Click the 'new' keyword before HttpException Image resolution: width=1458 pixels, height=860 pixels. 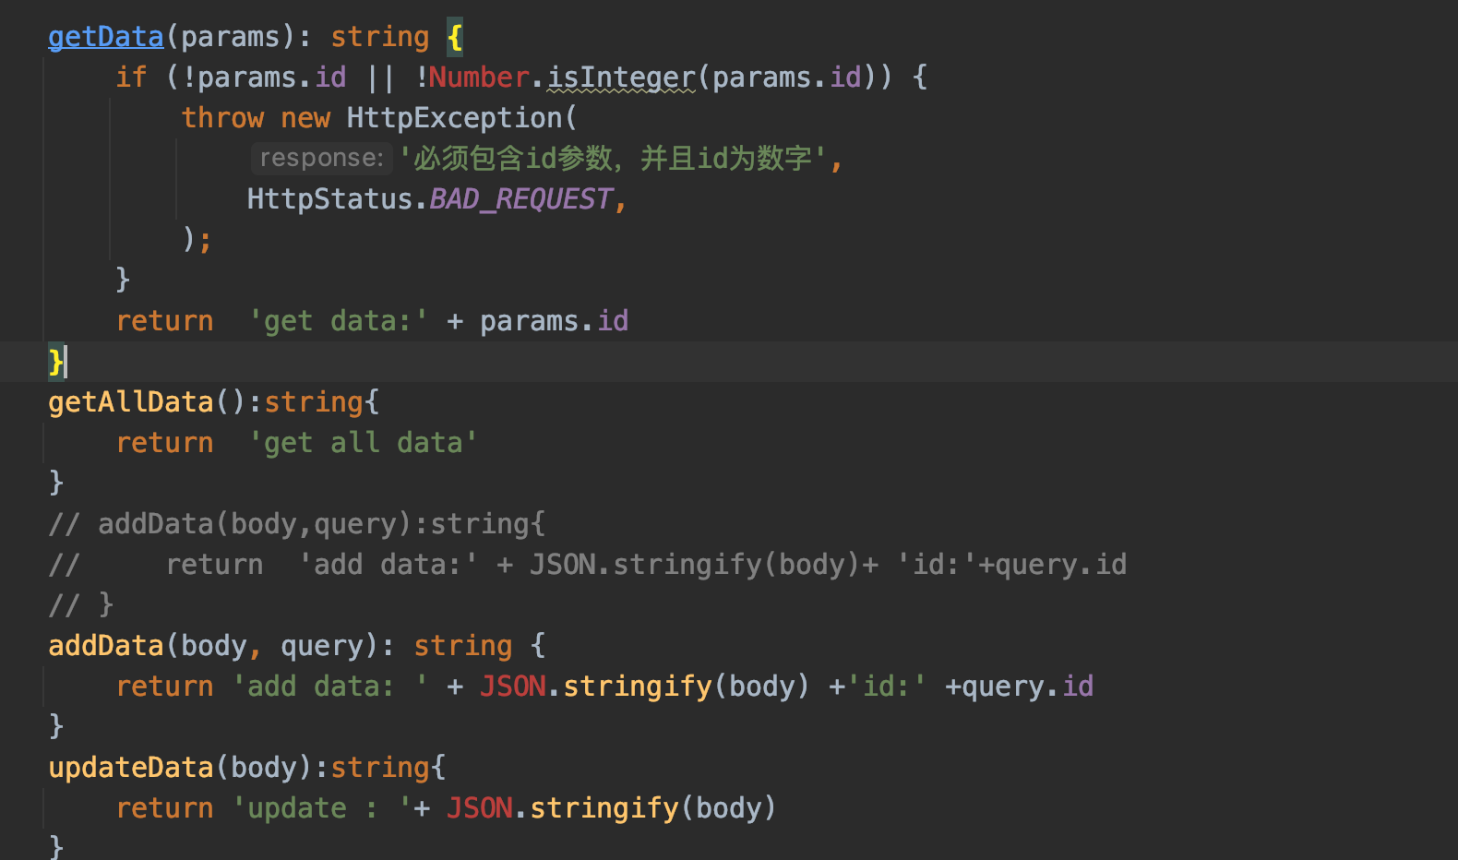pos(305,118)
